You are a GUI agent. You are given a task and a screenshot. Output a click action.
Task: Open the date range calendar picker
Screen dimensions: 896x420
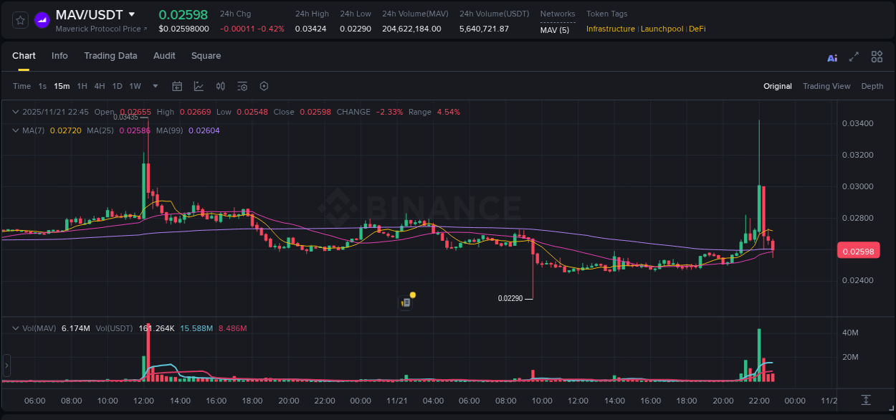tap(177, 86)
